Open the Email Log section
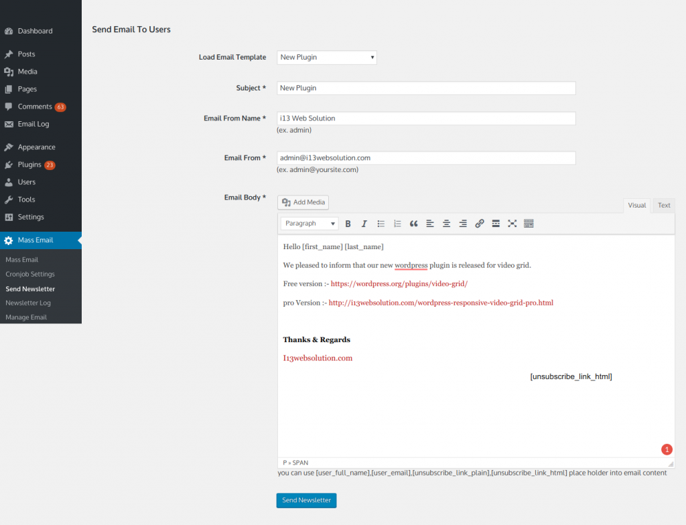Viewport: 686px width, 525px height. click(x=29, y=124)
